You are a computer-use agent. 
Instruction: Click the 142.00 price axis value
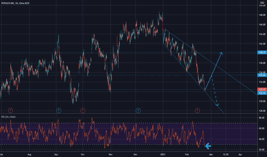tap(262, 44)
